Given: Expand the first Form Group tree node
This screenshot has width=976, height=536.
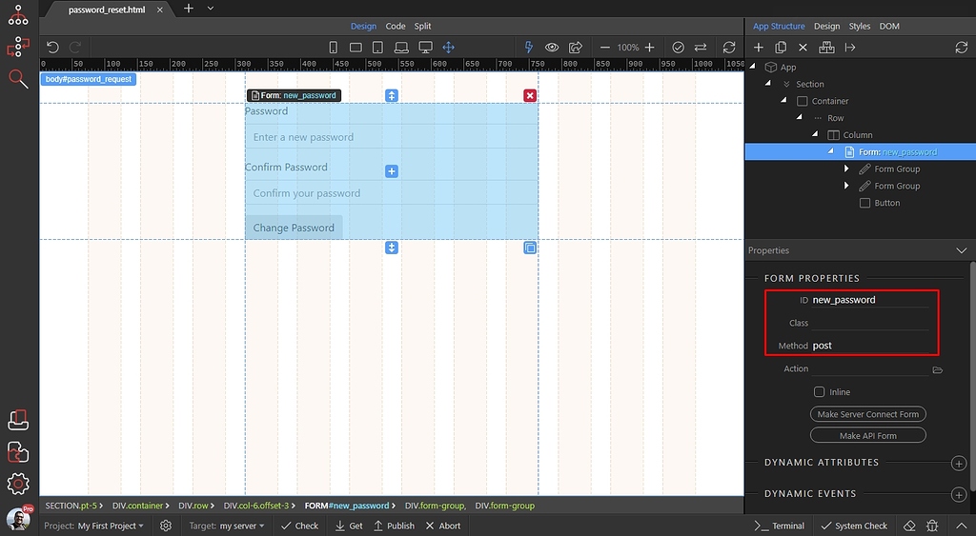Looking at the screenshot, I should pos(846,169).
